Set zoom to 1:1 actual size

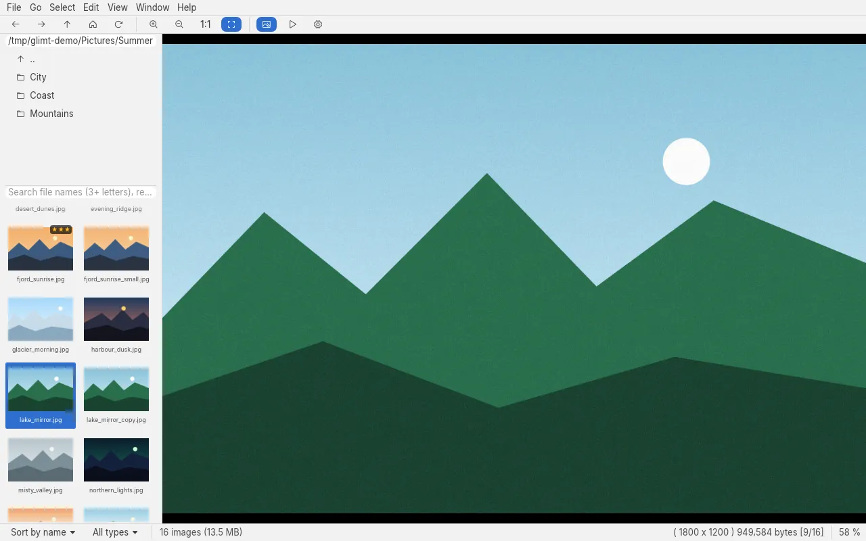click(x=205, y=24)
